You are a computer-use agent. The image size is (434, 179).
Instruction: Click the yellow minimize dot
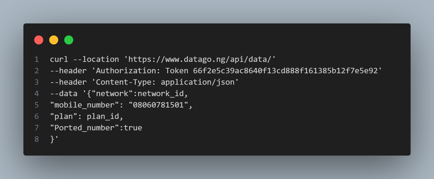54,40
